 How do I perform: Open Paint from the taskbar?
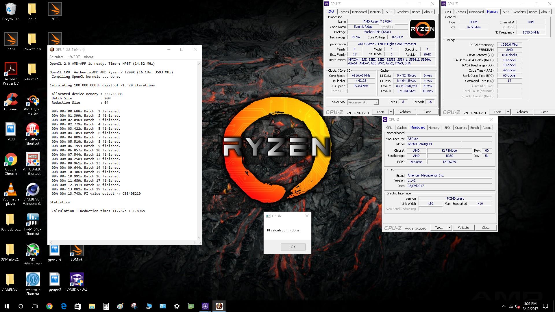120,306
